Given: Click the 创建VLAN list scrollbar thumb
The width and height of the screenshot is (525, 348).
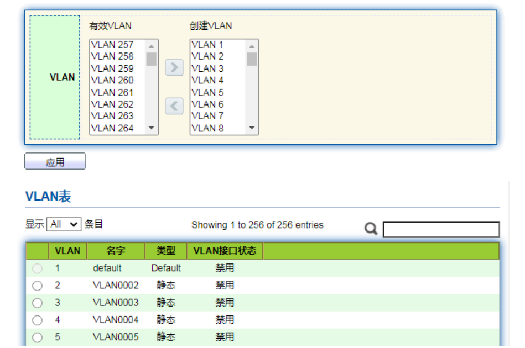Looking at the screenshot, I should 252,59.
